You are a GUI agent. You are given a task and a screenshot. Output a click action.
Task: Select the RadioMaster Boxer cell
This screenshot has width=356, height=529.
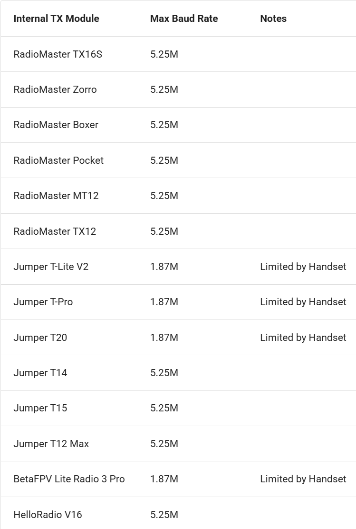coord(56,125)
